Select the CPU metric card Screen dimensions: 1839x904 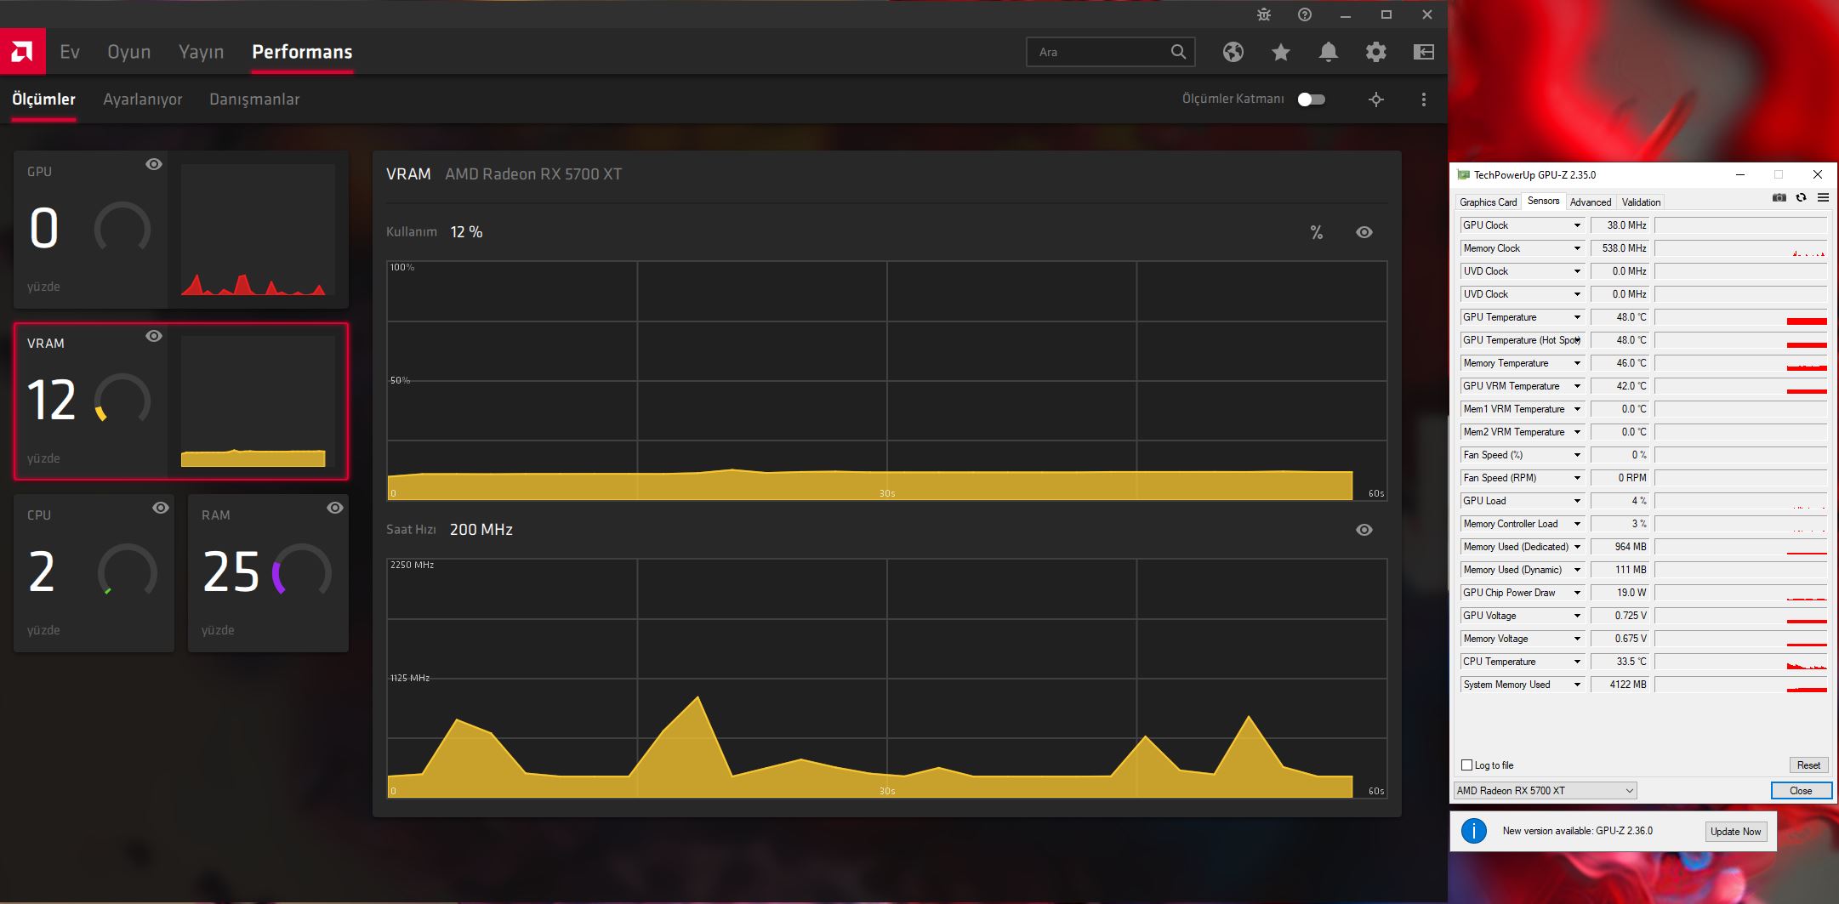[x=94, y=573]
